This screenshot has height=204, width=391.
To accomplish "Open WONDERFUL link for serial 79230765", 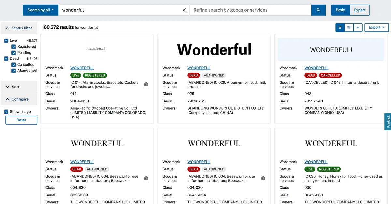I will pos(199,68).
